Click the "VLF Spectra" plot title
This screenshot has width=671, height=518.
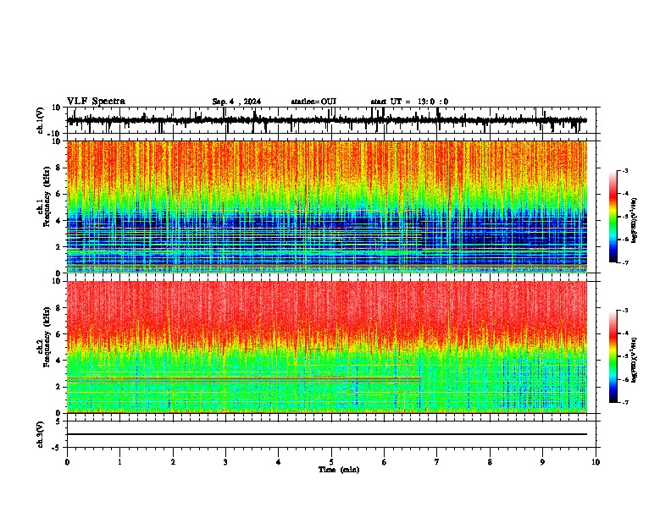96,102
